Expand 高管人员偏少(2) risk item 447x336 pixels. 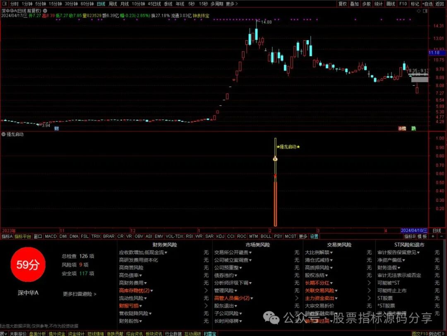(x=233, y=298)
